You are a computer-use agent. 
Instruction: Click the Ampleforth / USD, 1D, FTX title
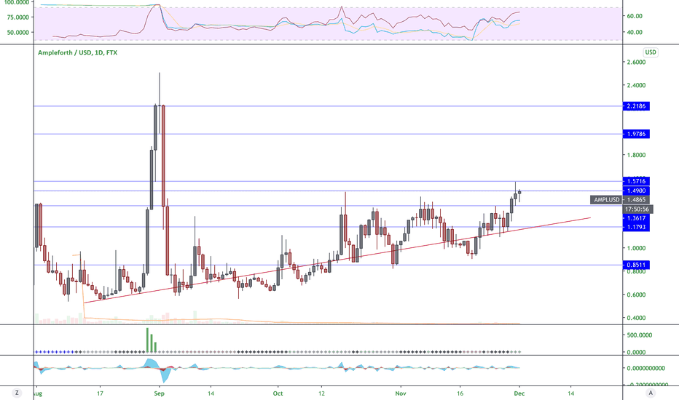pos(77,52)
